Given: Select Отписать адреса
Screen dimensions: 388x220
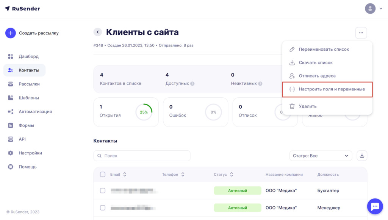Looking at the screenshot, I should point(327,76).
